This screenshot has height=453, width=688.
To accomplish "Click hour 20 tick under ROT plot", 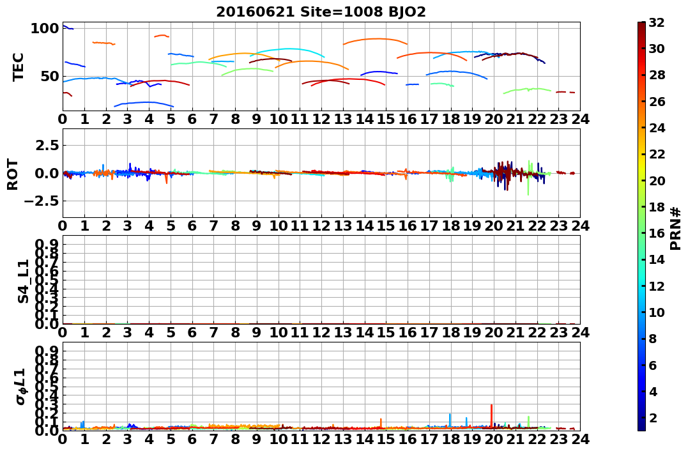I will coord(494,226).
